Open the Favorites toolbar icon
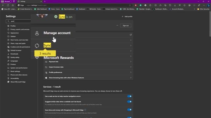Screen dimensions: 211x118 point(160,5)
